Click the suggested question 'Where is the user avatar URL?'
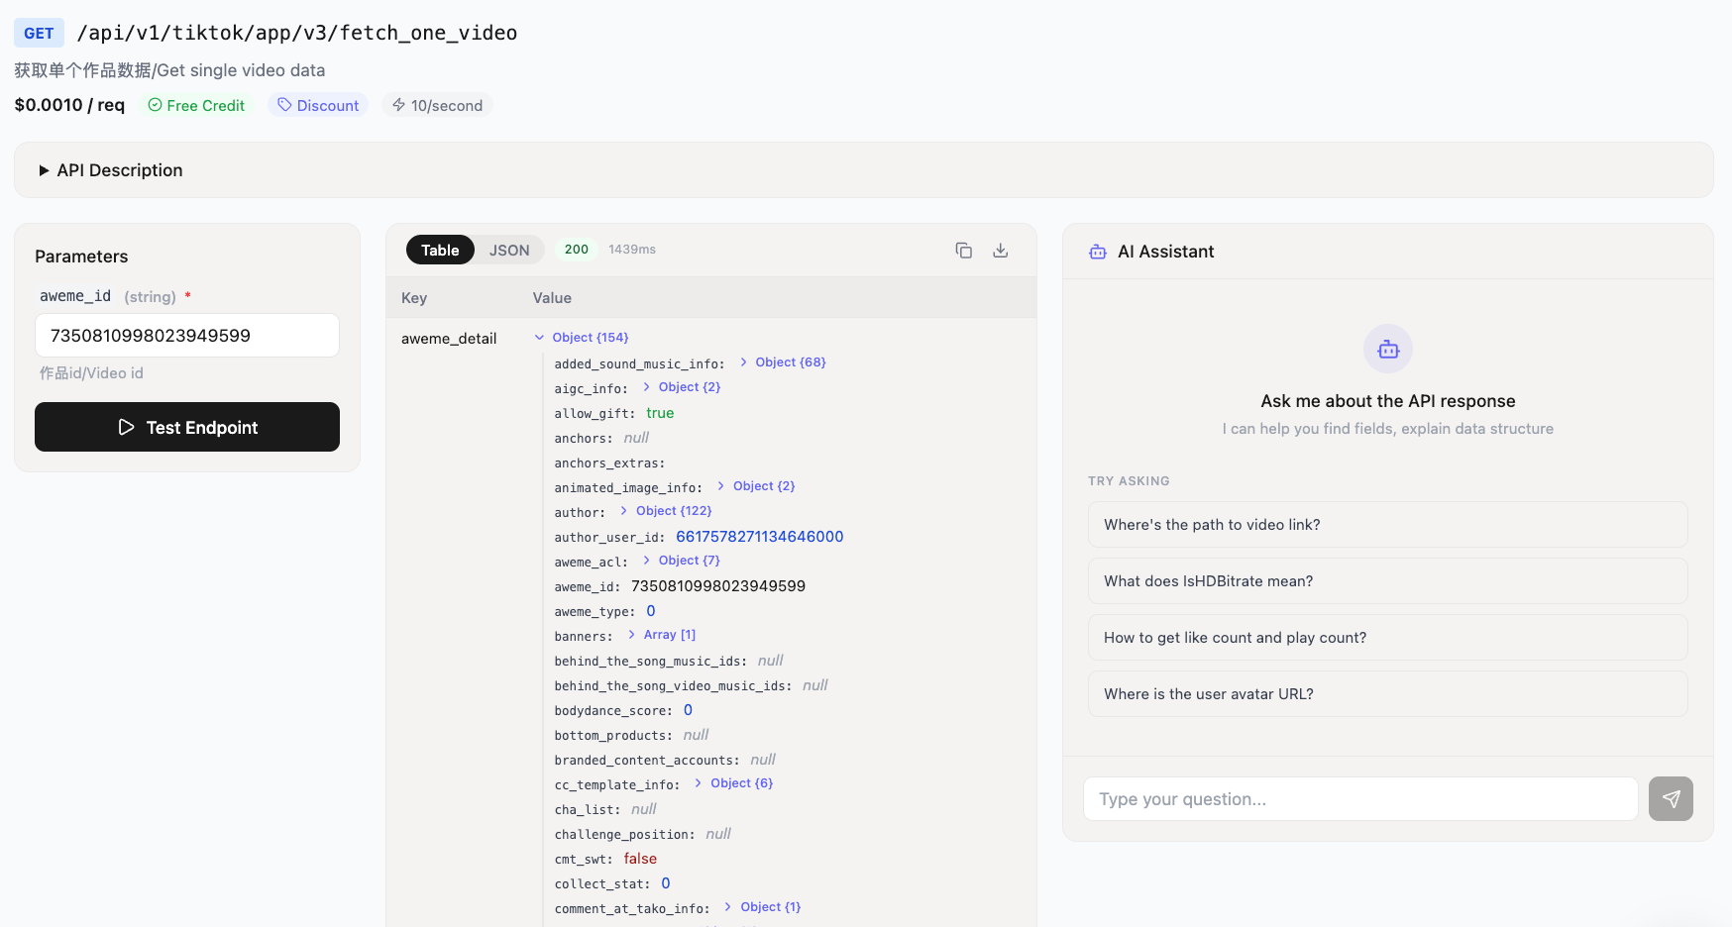Viewport: 1732px width, 927px height. tap(1387, 693)
